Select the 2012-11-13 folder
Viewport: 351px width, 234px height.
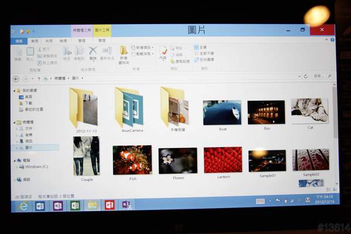85,110
